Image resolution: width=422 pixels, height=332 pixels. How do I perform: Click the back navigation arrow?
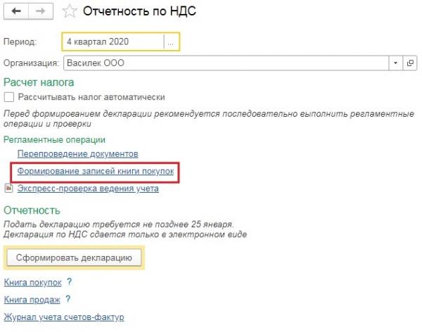pyautogui.click(x=16, y=11)
